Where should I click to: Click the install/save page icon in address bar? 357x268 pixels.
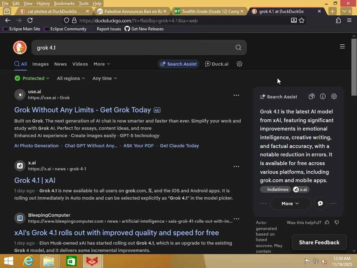tap(294, 20)
